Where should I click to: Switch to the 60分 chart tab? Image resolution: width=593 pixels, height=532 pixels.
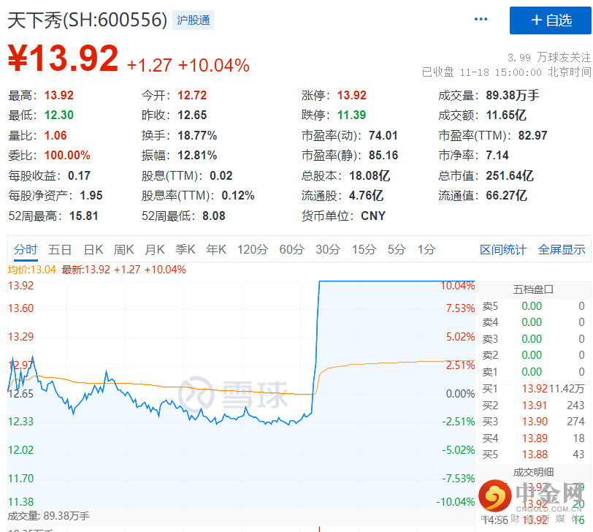pos(292,250)
